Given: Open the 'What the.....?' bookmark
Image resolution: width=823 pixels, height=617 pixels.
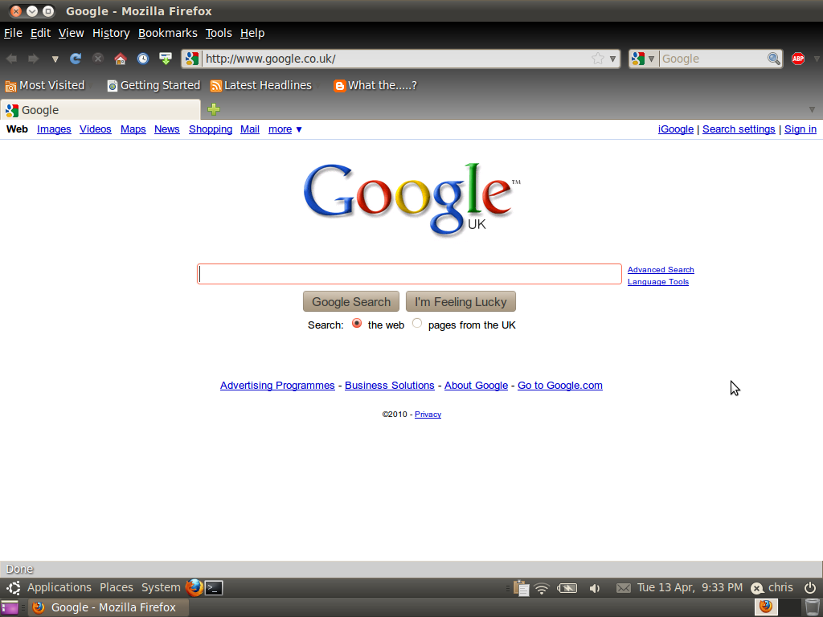Looking at the screenshot, I should coord(376,85).
